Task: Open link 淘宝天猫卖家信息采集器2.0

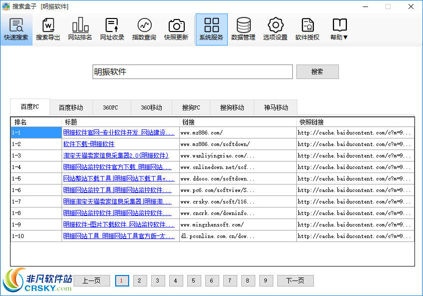Action: pyautogui.click(x=116, y=155)
